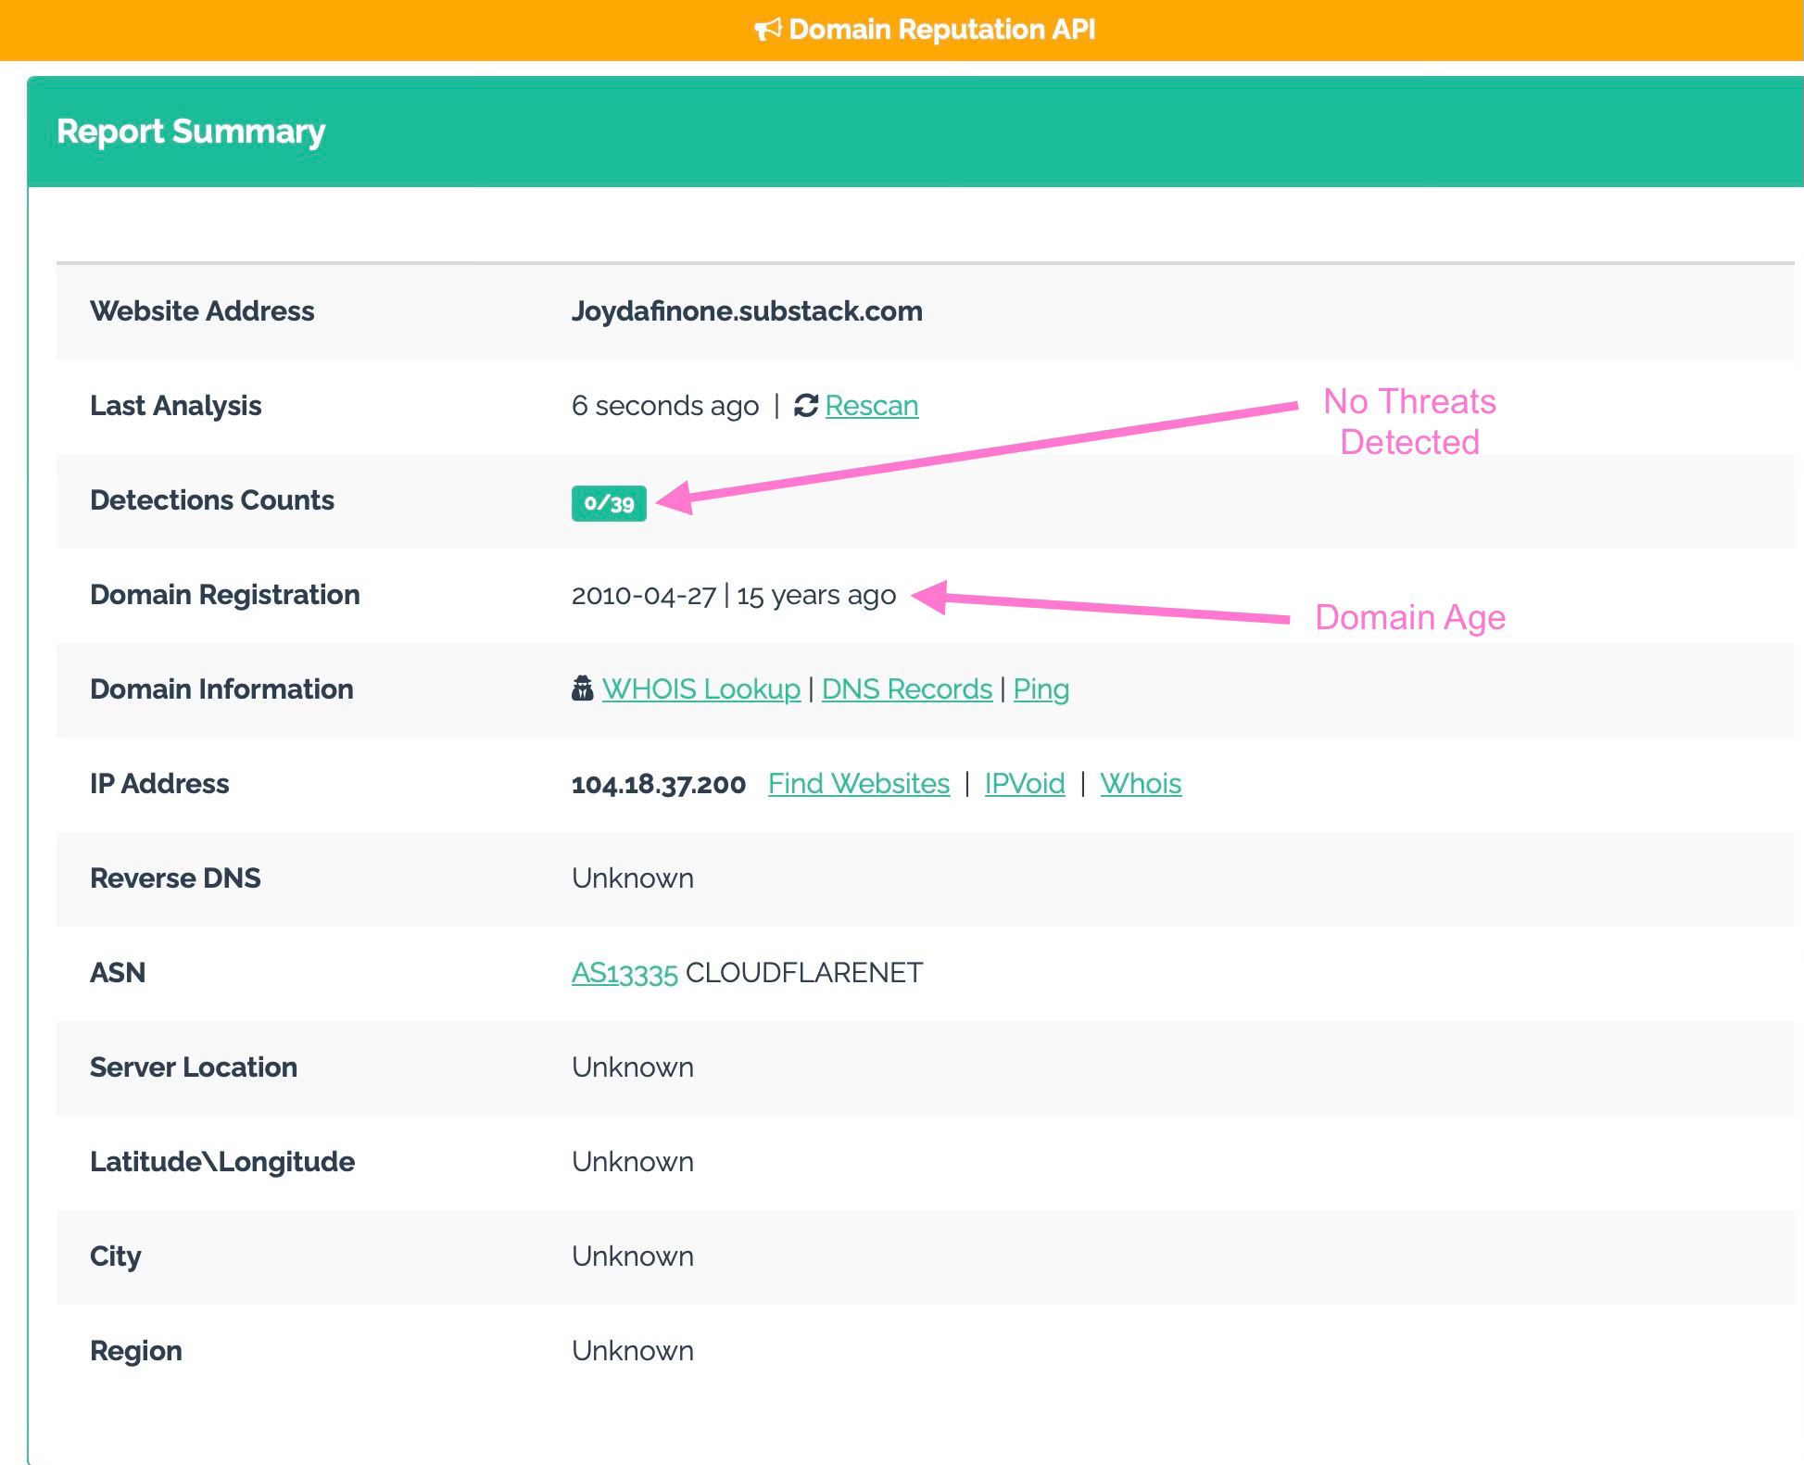The width and height of the screenshot is (1804, 1465).
Task: Click the Rescan link
Action: (871, 406)
